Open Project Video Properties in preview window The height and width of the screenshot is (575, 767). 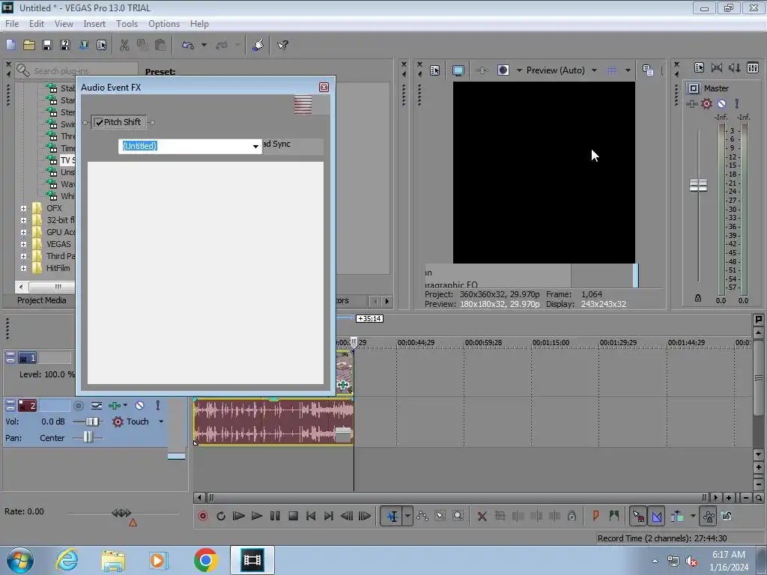click(435, 70)
